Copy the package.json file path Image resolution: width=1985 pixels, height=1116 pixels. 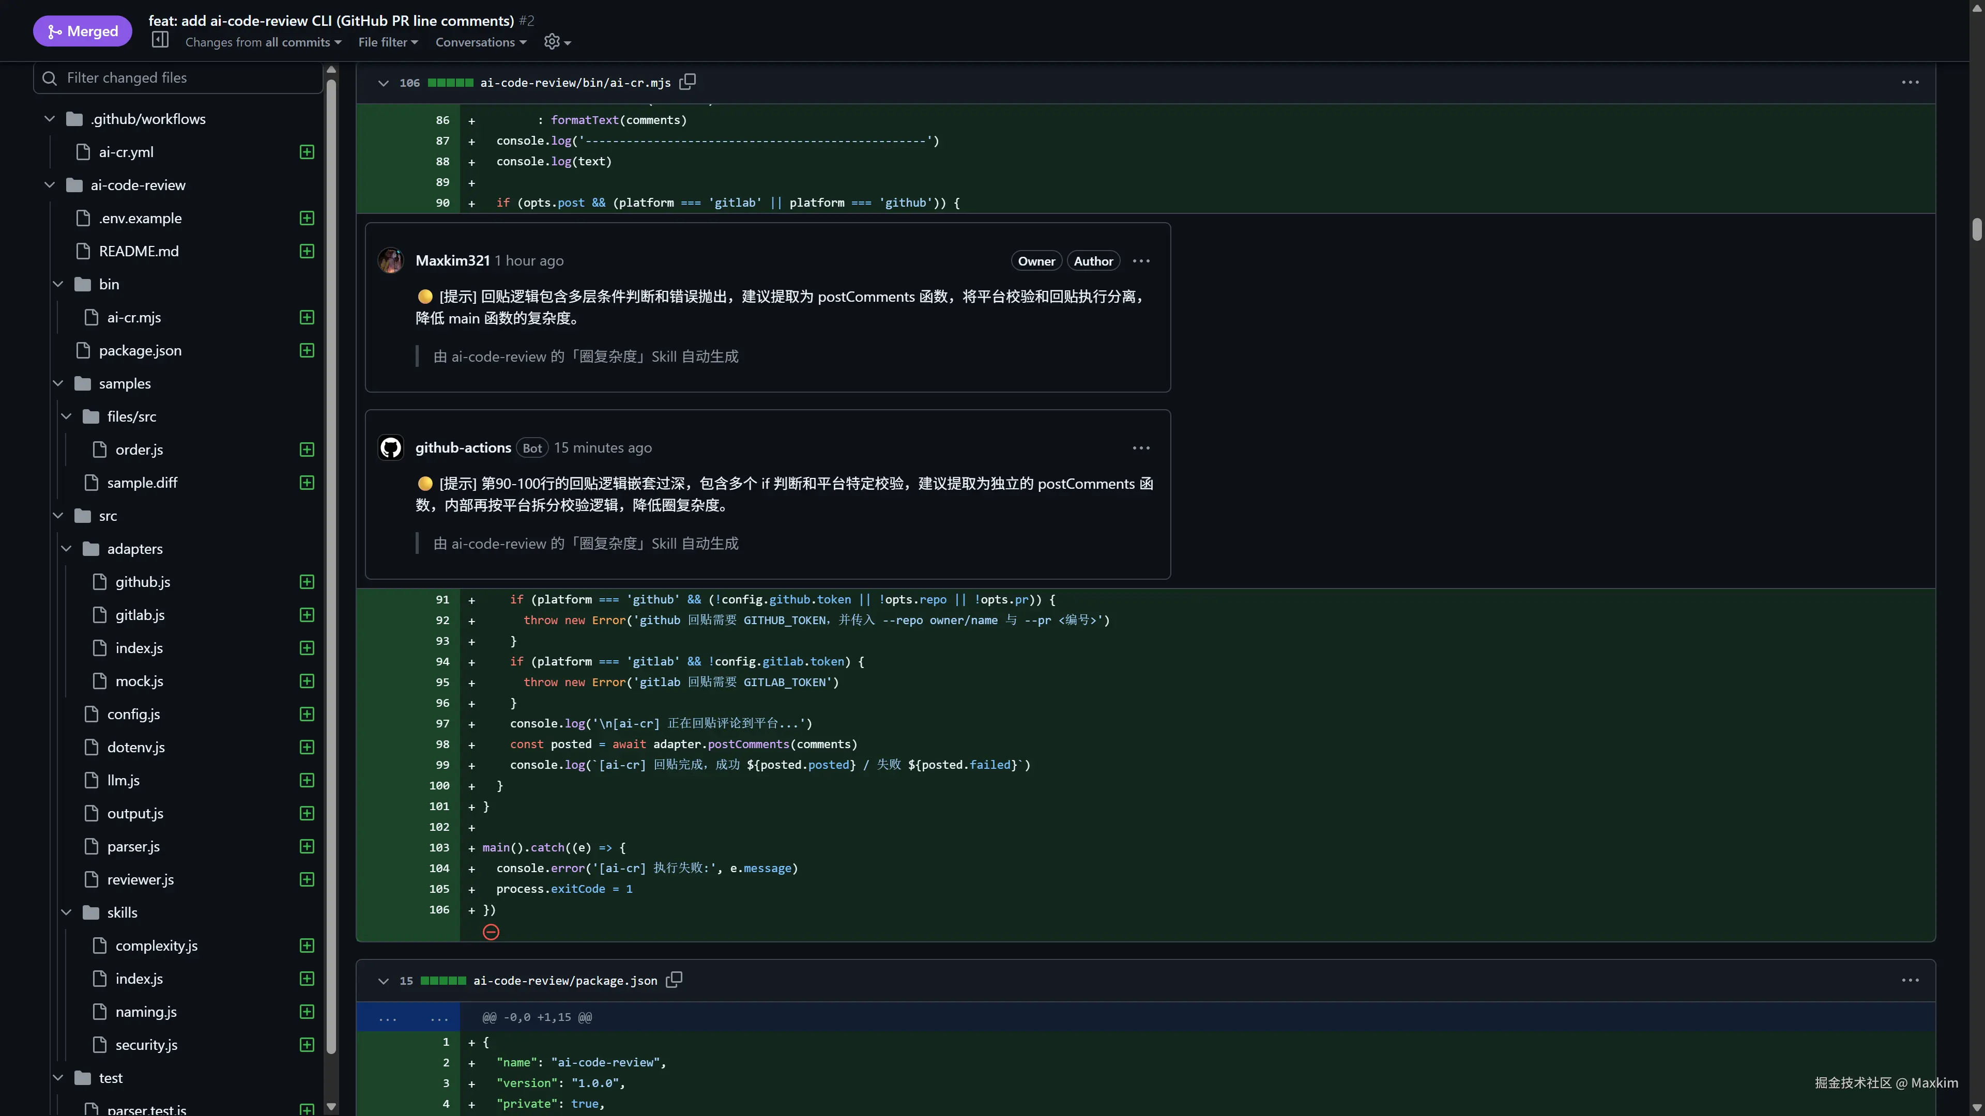click(x=674, y=980)
